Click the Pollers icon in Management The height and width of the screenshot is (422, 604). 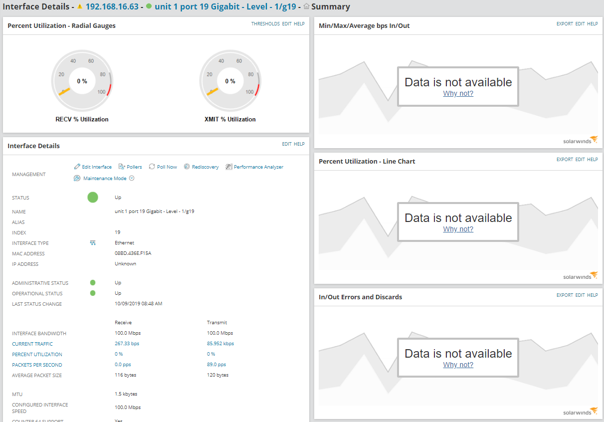(x=122, y=167)
